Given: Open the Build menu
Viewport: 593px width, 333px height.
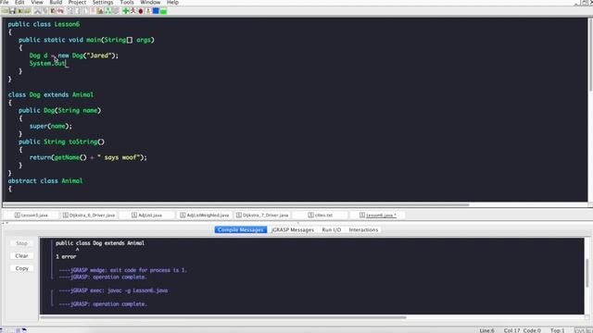Looking at the screenshot, I should point(56,2).
